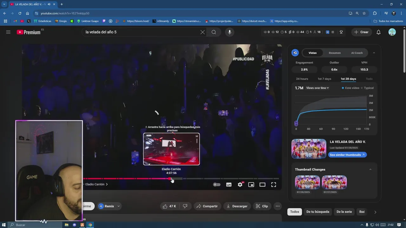
Task: Switch to miniplayer mode
Action: point(251,184)
